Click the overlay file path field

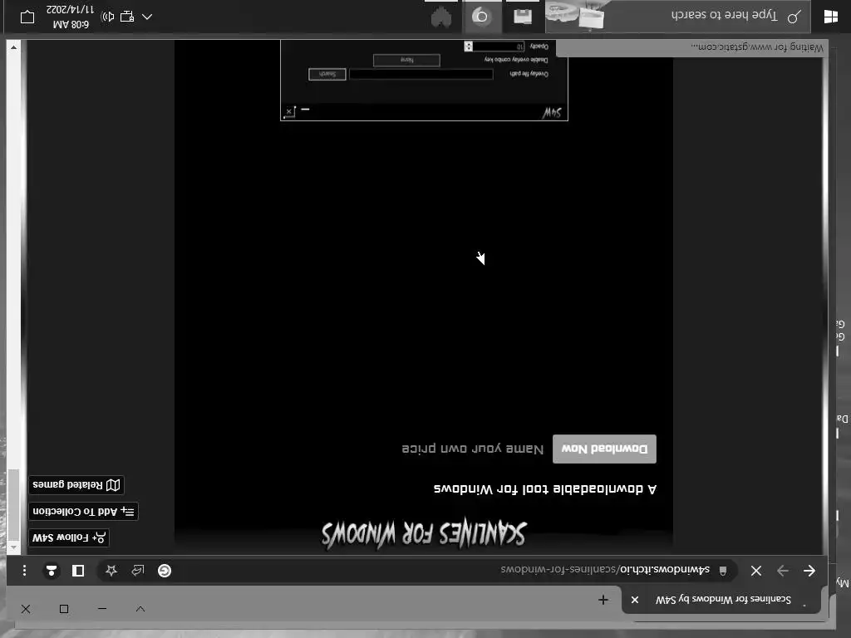point(421,74)
